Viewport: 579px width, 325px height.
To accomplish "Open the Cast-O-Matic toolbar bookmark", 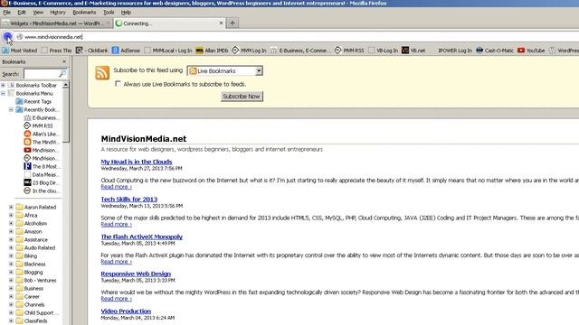I will (495, 51).
